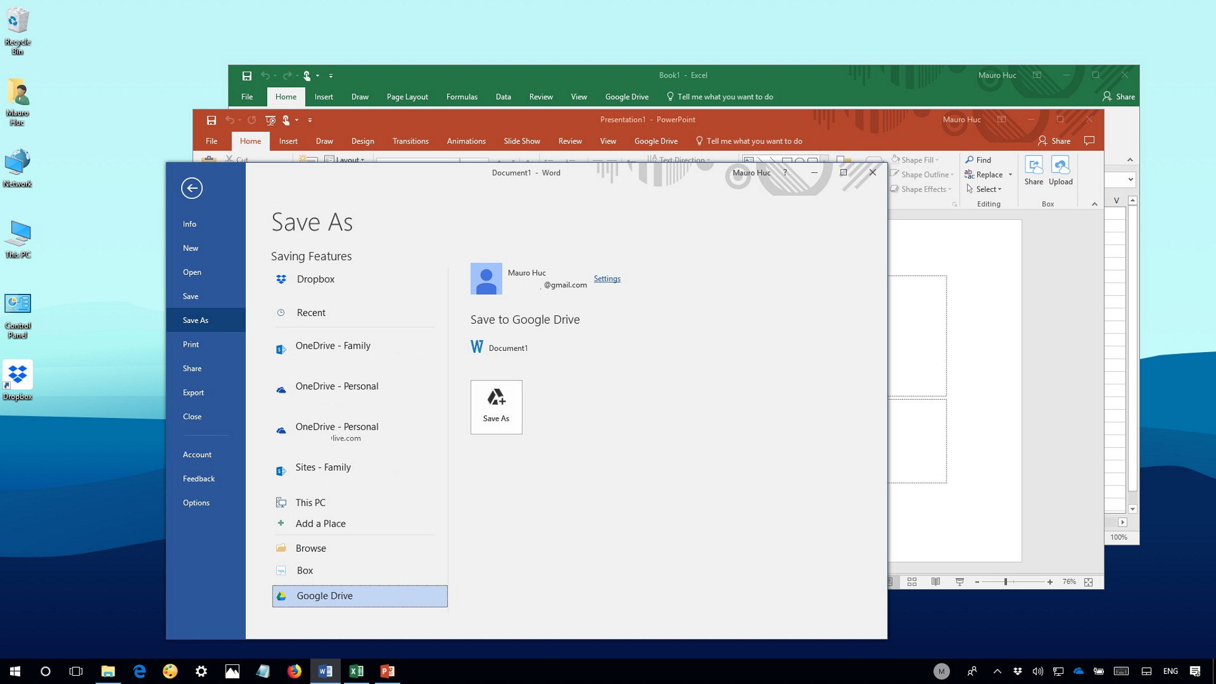Click PowerPoint zoom slider handle
This screenshot has height=684, width=1216.
point(1006,582)
